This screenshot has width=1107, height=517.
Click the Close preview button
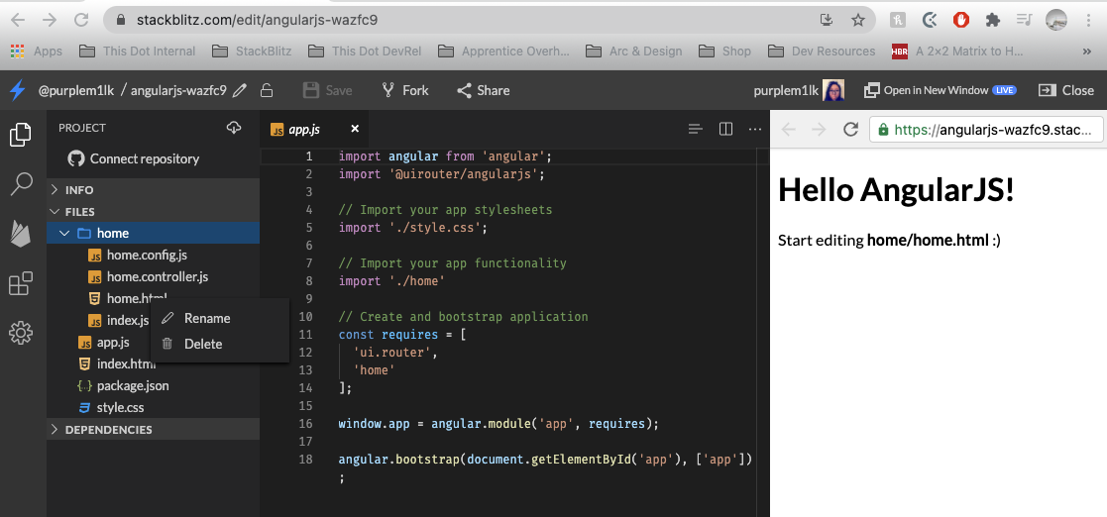(x=1066, y=90)
